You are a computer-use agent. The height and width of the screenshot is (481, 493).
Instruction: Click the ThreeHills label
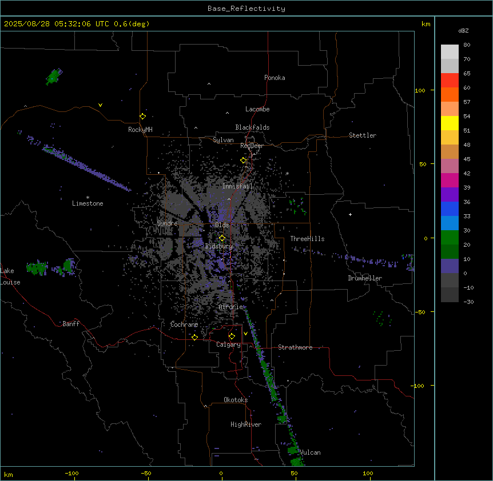click(307, 239)
